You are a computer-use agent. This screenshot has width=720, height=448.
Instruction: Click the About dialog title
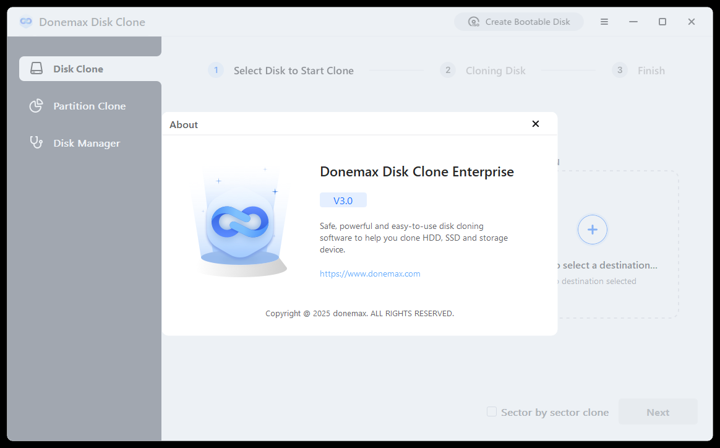184,124
